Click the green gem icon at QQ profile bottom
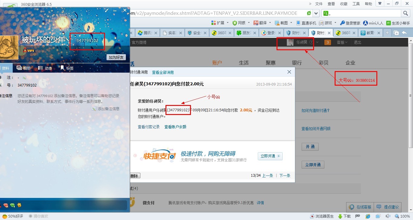The image size is (413, 220). [x=12, y=205]
